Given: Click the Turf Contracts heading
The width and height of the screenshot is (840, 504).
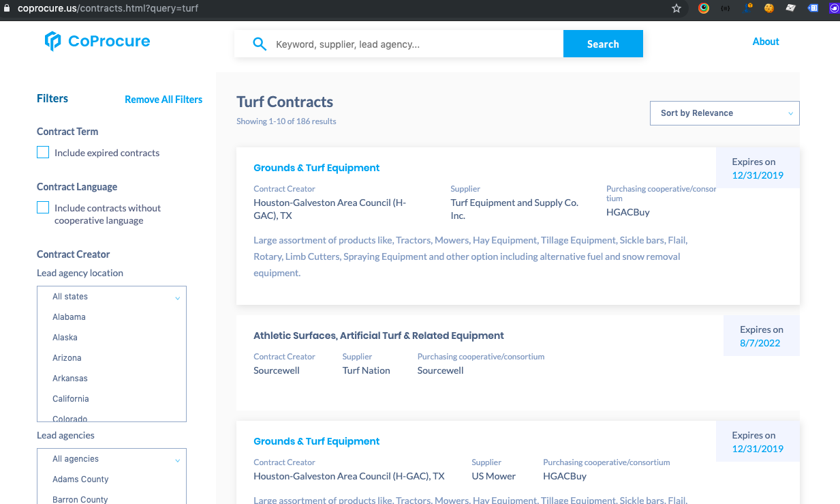Looking at the screenshot, I should tap(285, 102).
